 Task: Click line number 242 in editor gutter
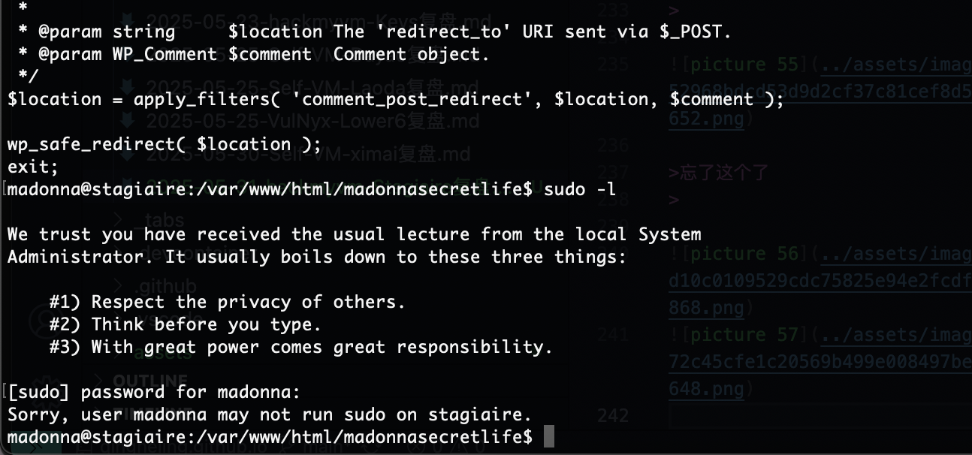point(612,416)
